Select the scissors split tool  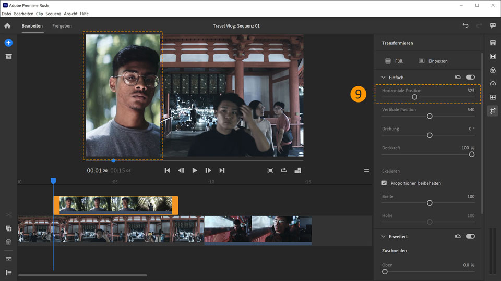(8, 215)
